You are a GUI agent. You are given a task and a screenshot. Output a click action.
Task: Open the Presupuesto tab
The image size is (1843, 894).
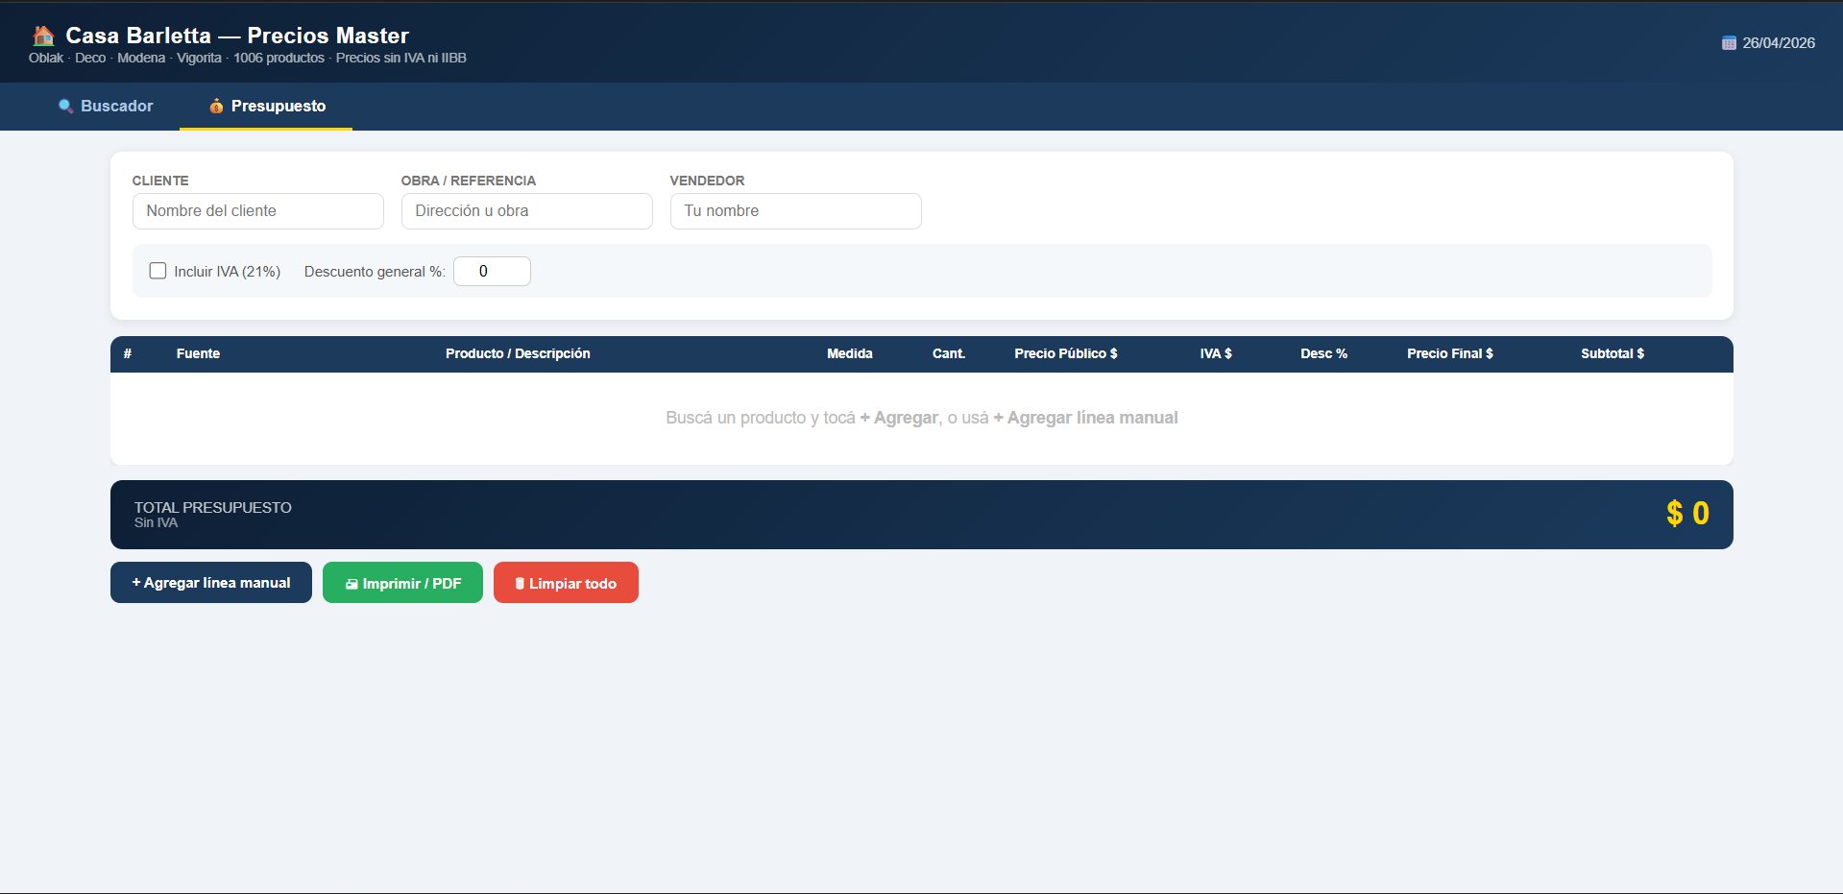(267, 107)
